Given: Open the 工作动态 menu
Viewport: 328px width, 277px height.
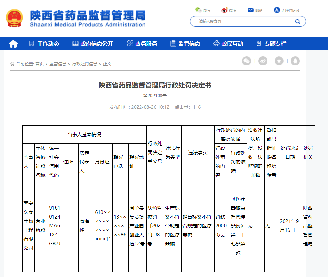Looking at the screenshot, I should pyautogui.click(x=44, y=44).
